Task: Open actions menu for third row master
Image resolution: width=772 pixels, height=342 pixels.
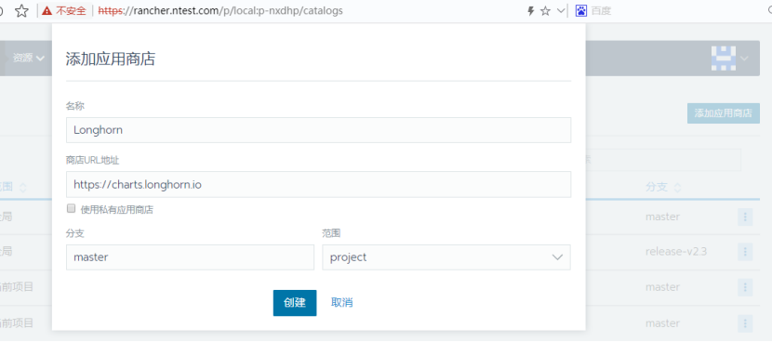Action: 745,287
